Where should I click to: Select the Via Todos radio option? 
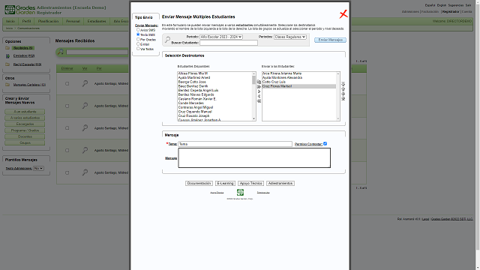138,49
